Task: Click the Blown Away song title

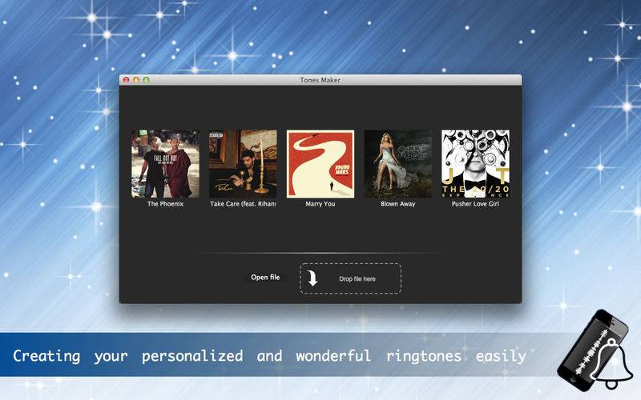Action: [397, 204]
